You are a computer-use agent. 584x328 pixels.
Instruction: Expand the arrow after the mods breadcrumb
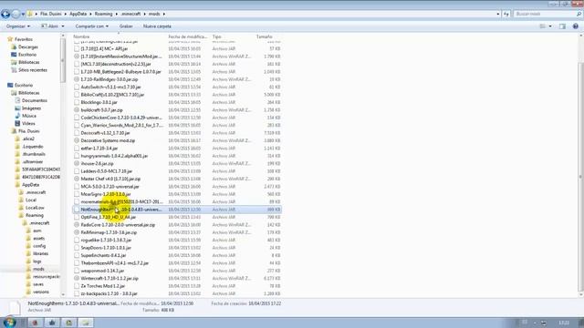point(164,14)
